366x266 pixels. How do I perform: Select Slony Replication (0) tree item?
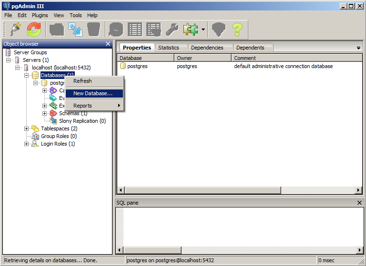point(82,121)
